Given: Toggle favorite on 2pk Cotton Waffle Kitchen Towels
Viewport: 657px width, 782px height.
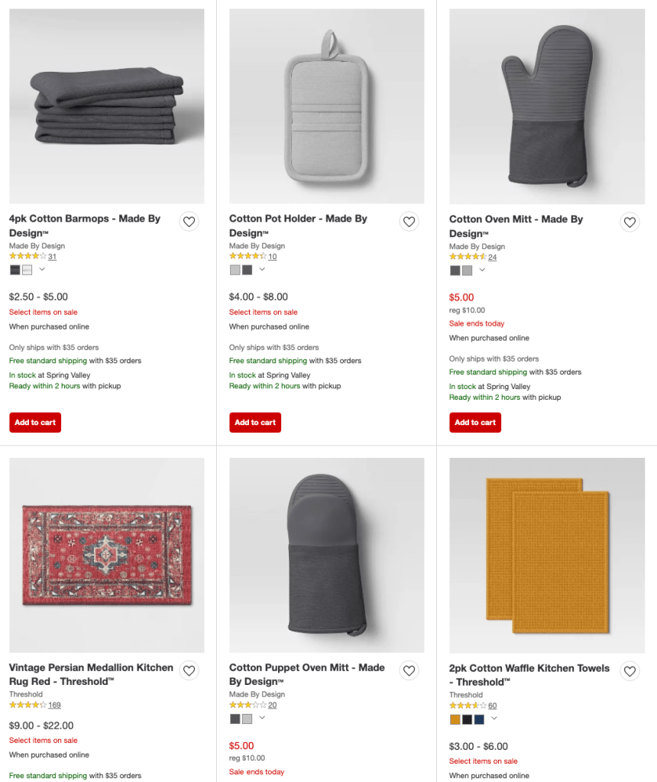Looking at the screenshot, I should pos(629,670).
